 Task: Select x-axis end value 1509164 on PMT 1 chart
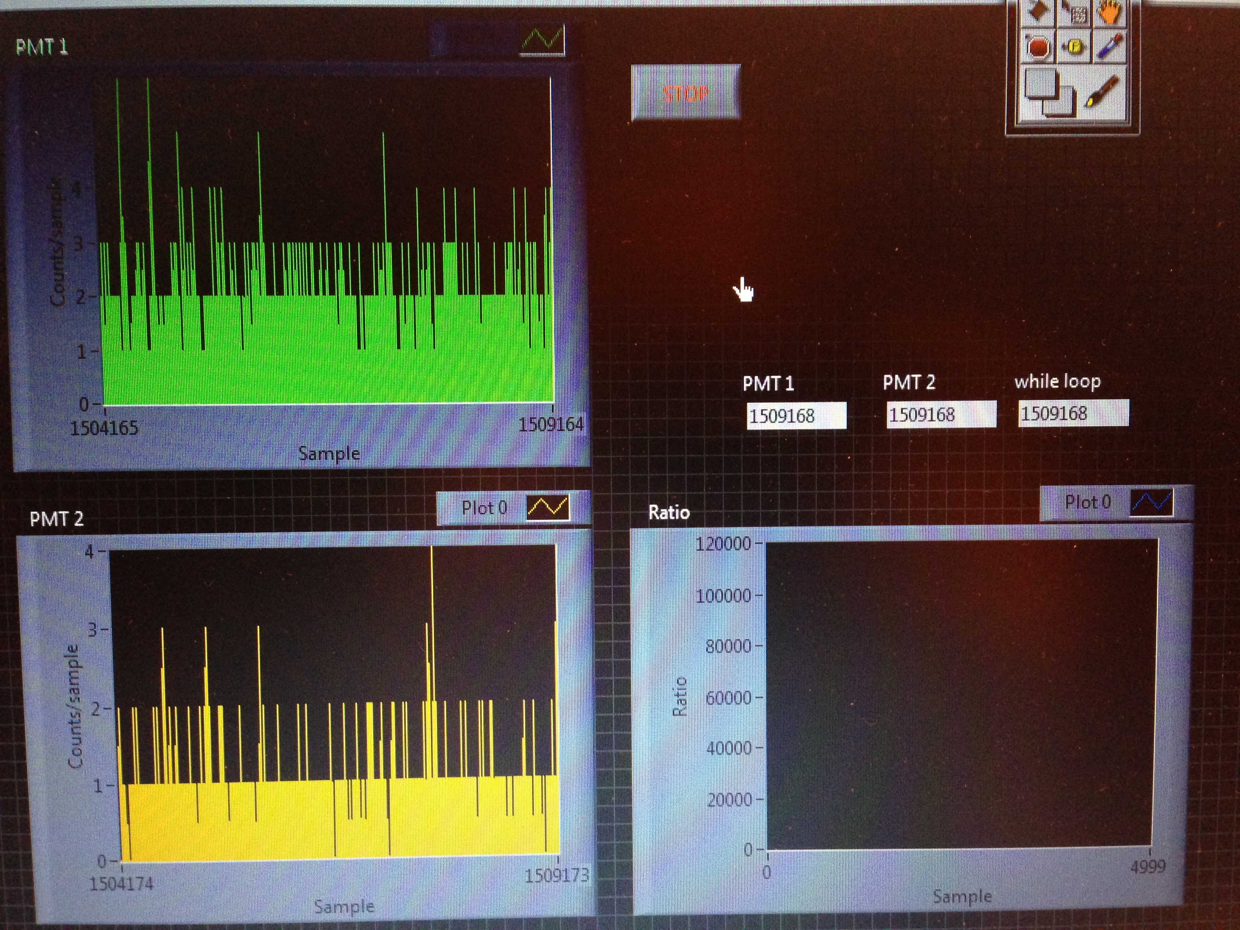[550, 424]
